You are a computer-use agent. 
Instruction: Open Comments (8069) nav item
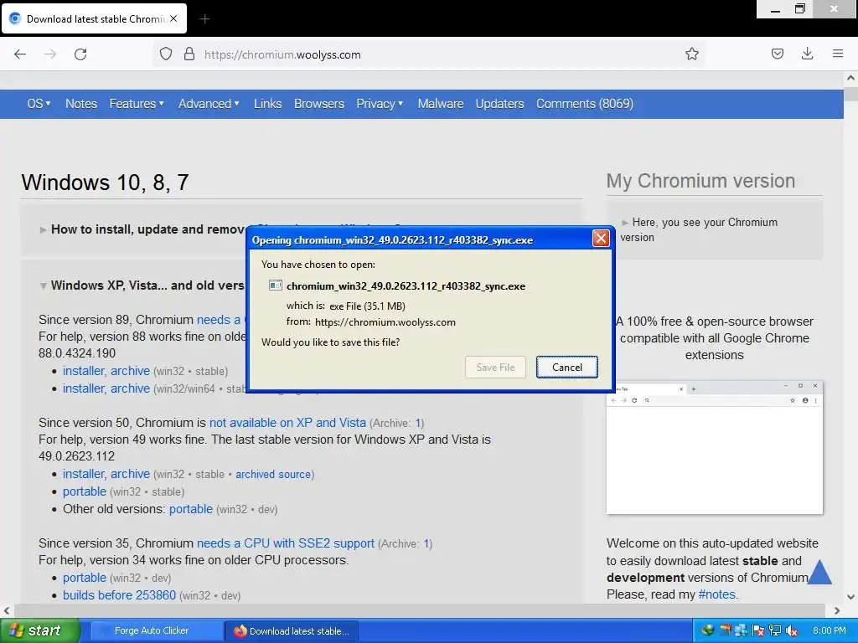[584, 104]
